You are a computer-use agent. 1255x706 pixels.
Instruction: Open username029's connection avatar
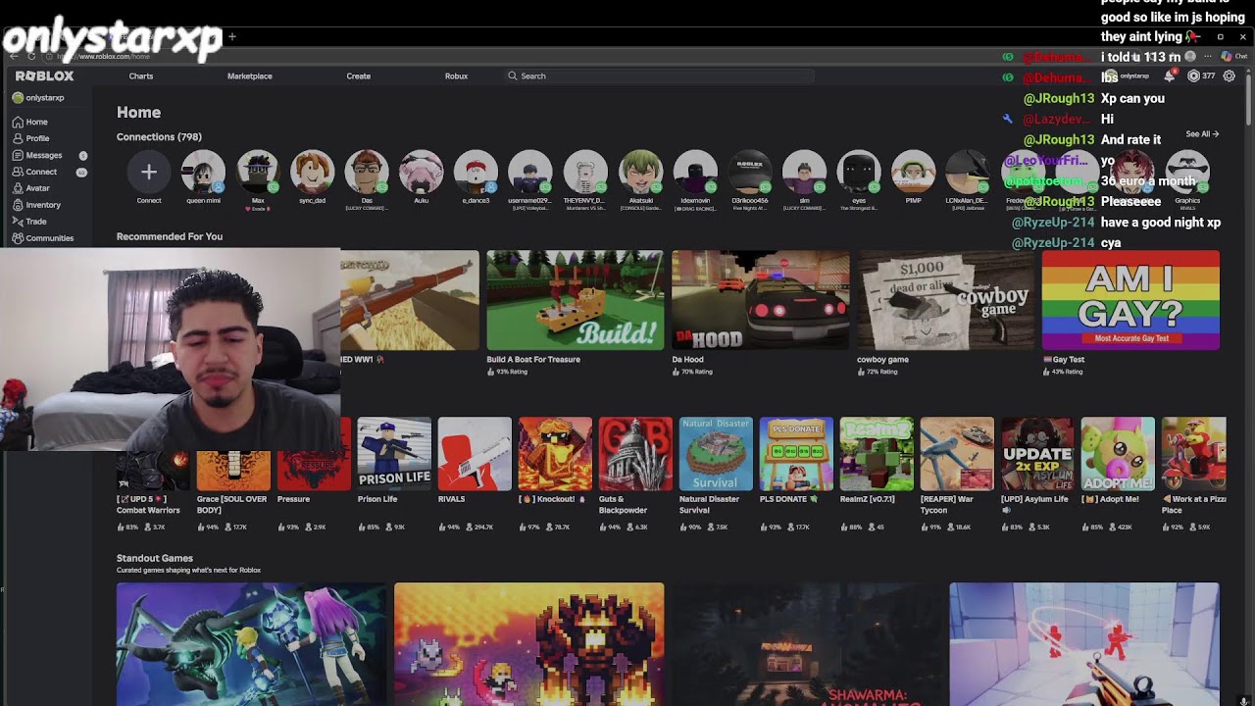(530, 173)
